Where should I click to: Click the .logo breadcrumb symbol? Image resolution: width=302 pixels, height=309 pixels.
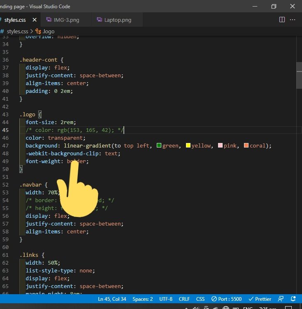click(x=49, y=32)
